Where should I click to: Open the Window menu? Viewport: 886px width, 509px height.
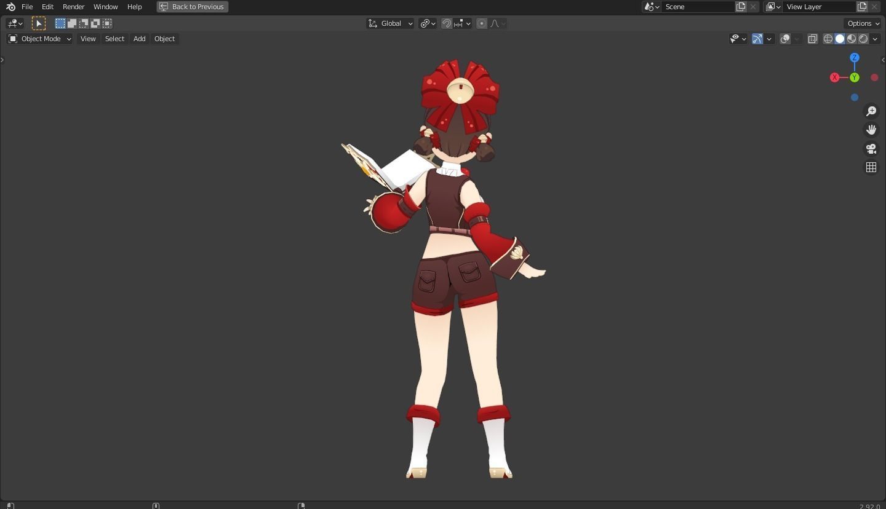point(105,7)
